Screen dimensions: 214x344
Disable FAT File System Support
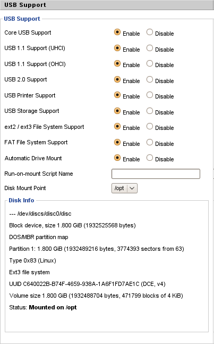(150, 142)
